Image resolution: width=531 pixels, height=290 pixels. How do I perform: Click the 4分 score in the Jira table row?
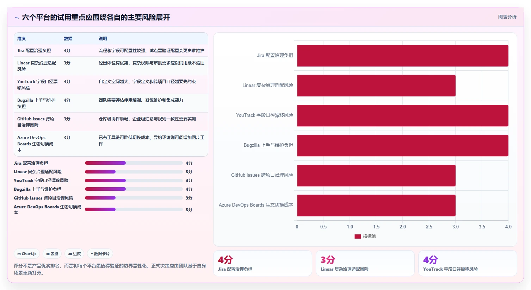point(67,51)
